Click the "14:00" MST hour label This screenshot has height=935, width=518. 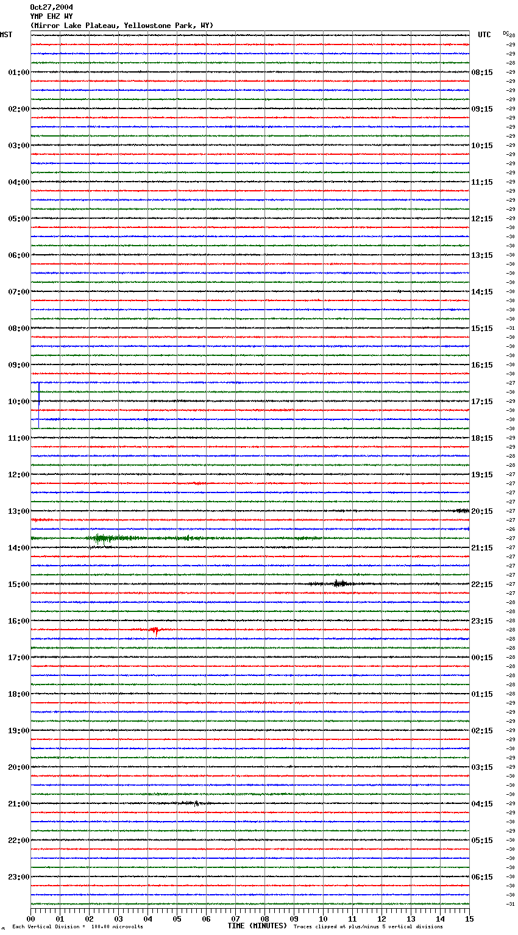(19, 548)
